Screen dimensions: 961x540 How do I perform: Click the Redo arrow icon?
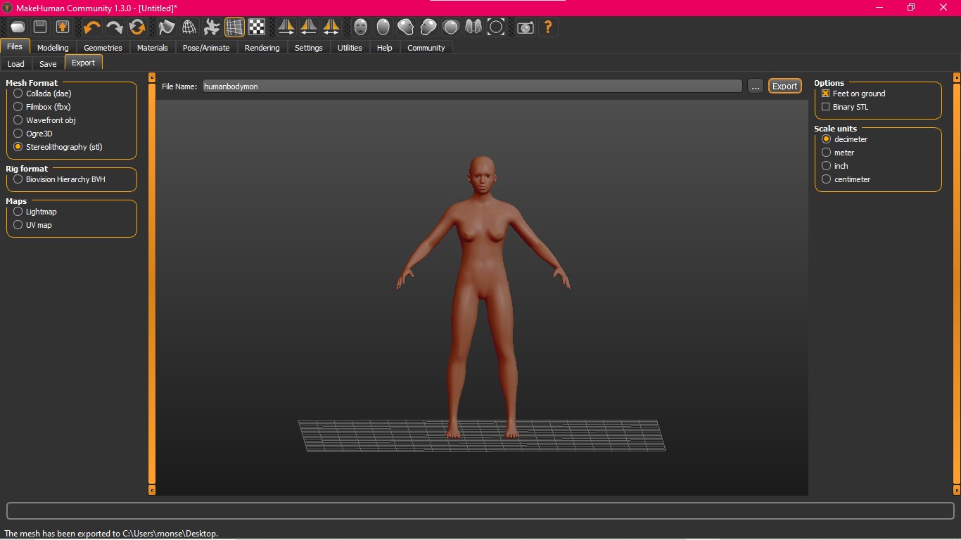[115, 27]
